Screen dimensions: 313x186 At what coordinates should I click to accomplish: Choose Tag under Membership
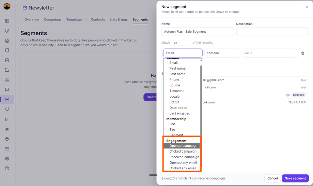pos(182,130)
